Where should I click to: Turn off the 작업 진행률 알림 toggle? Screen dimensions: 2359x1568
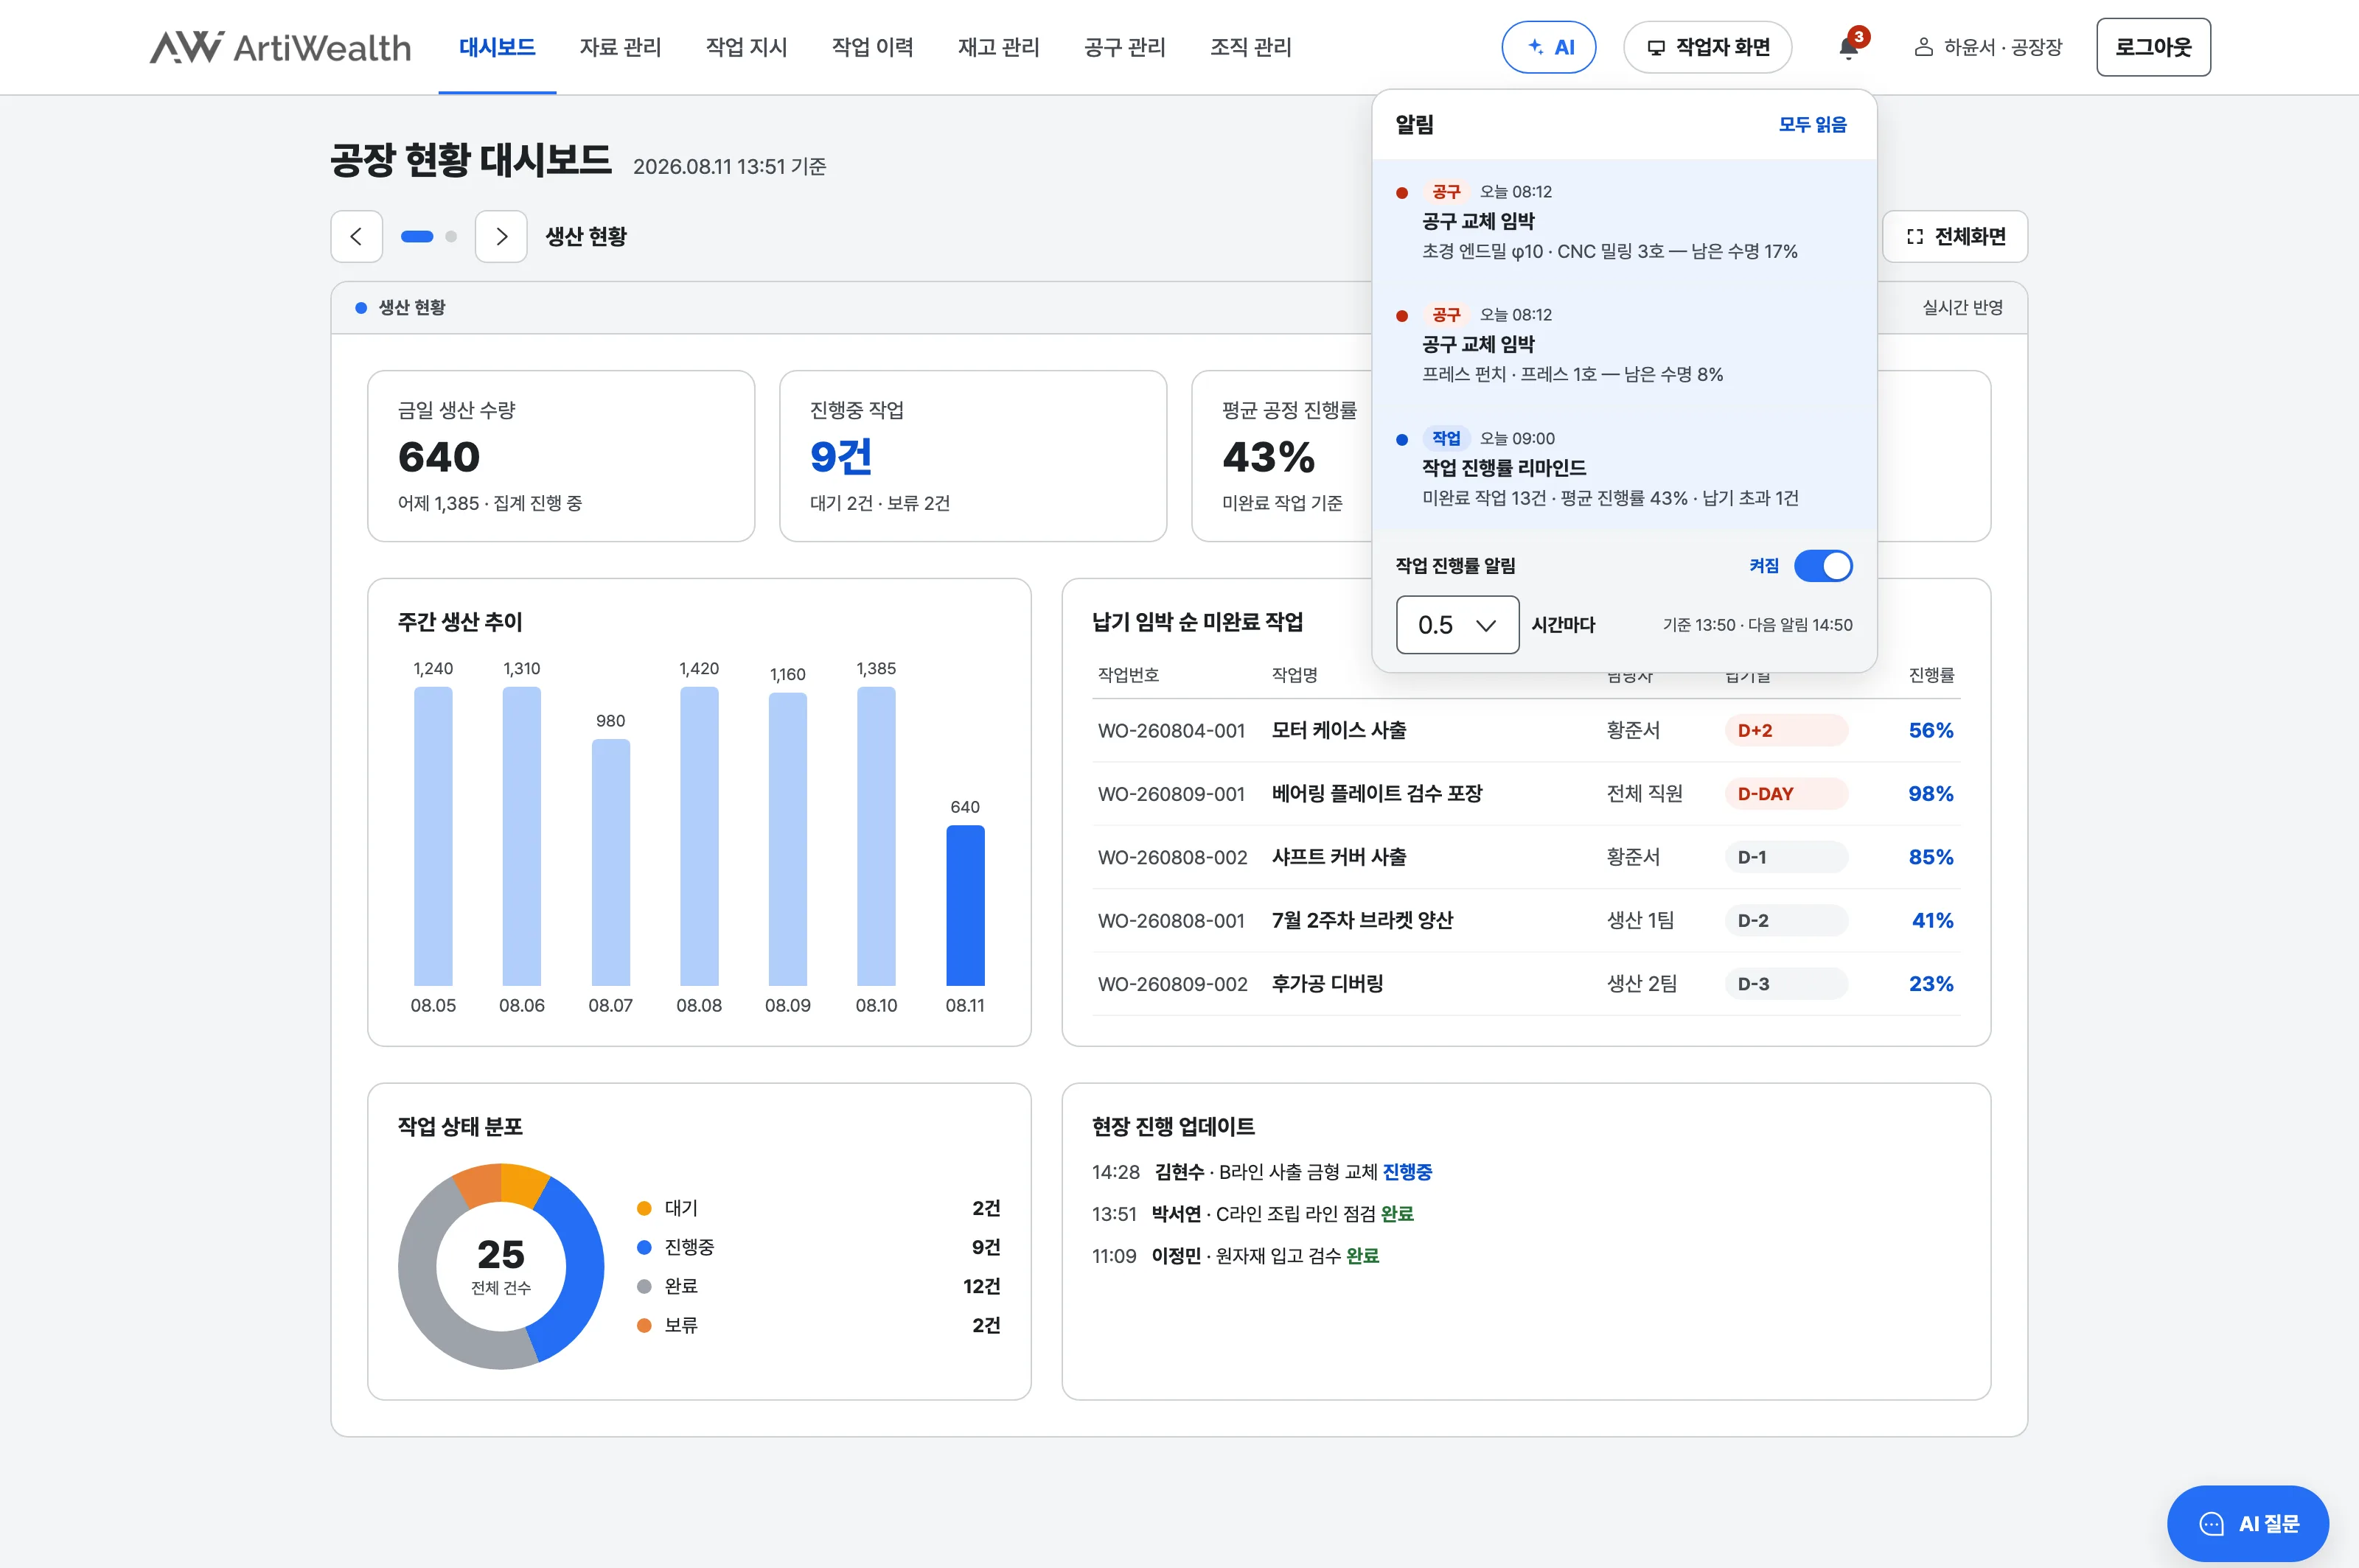[1823, 566]
